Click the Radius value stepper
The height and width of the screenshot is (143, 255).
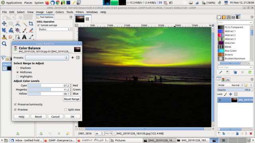point(71,29)
